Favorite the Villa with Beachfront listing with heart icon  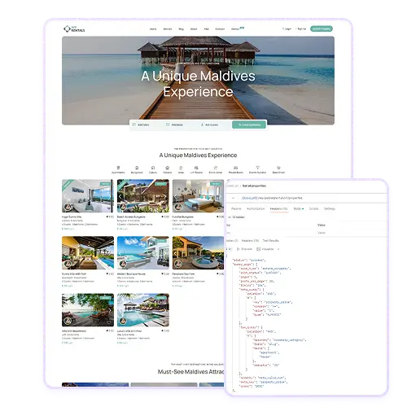[109, 322]
